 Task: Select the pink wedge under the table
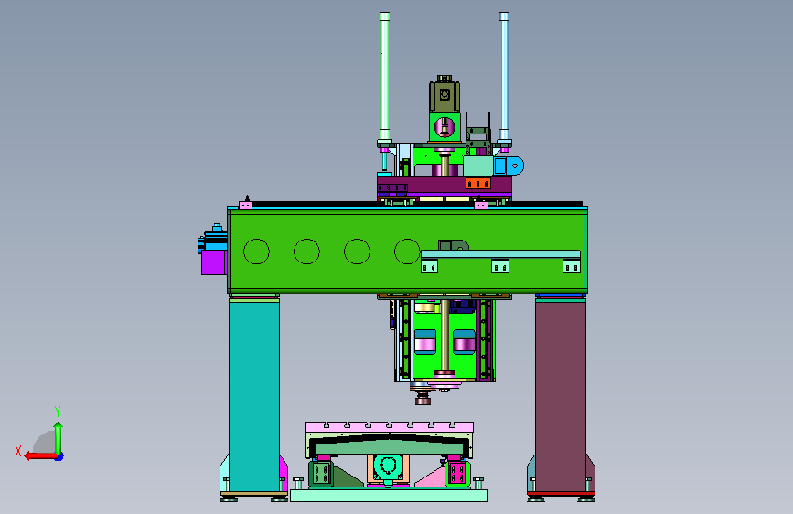click(430, 477)
